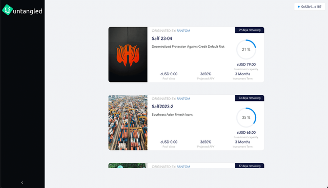The height and width of the screenshot is (188, 328).
Task: Open the wallet address 0x42b4...d187 button
Action: pos(310,7)
